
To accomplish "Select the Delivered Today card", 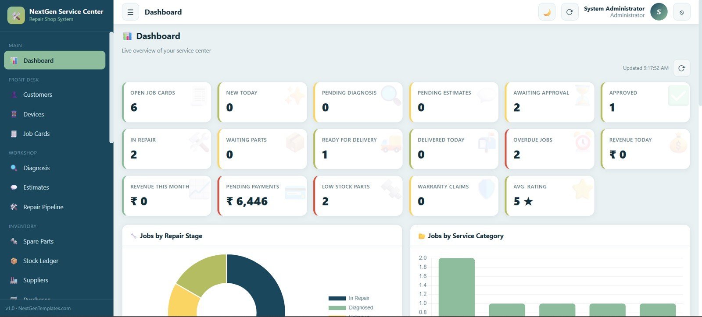I will 454,149.
